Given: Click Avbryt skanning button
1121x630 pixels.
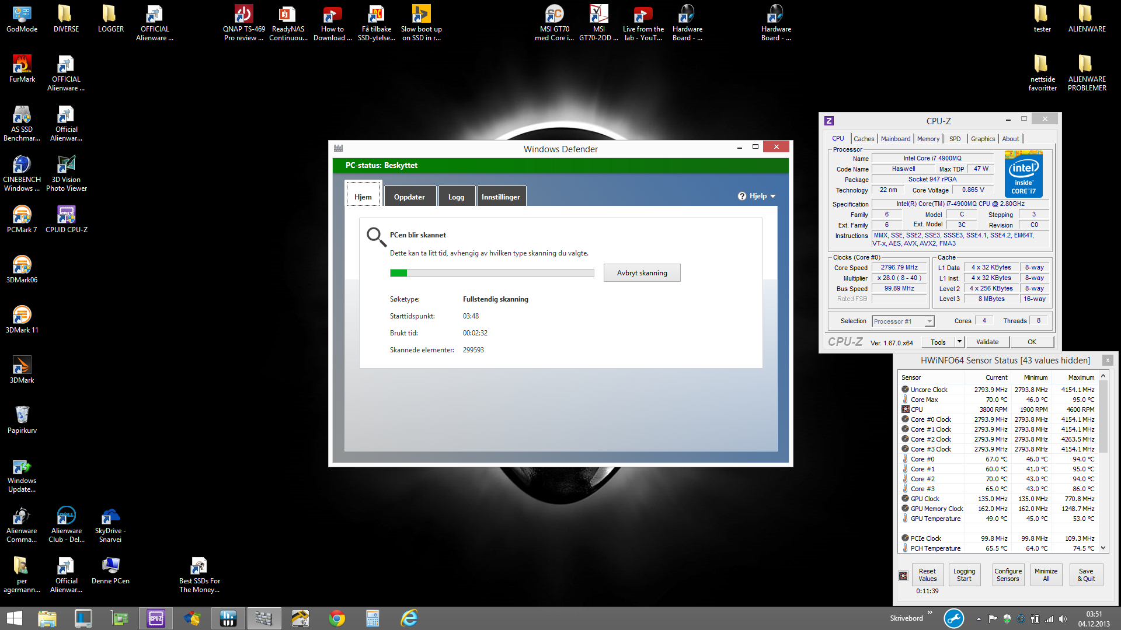Looking at the screenshot, I should (642, 272).
